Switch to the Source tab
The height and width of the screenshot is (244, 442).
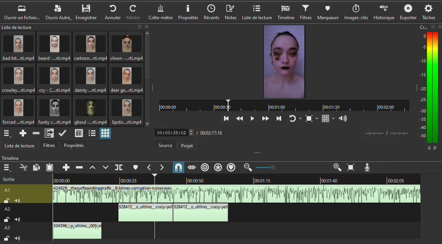(165, 145)
